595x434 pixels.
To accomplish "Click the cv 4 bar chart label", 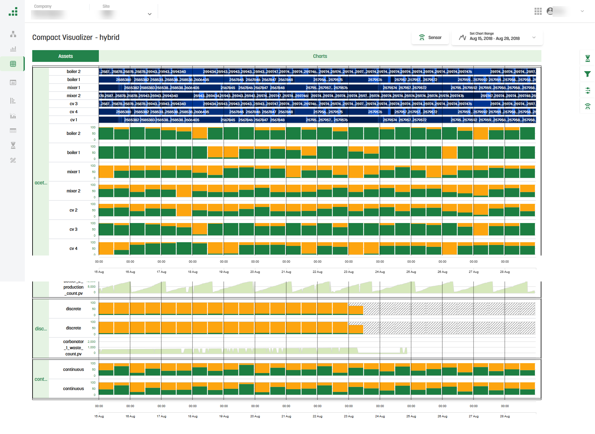I will pos(73,248).
